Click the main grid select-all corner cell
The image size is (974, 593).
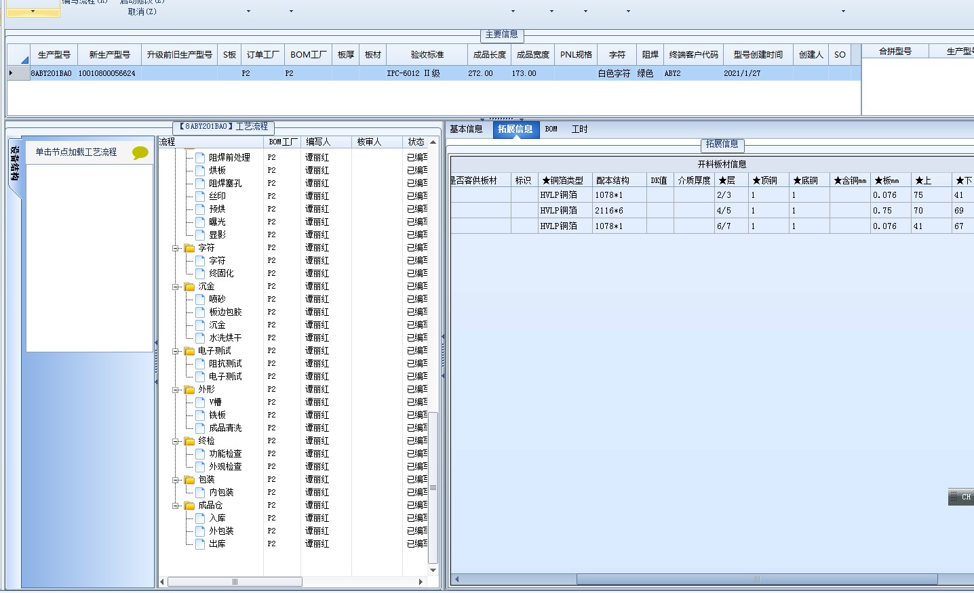tap(19, 55)
